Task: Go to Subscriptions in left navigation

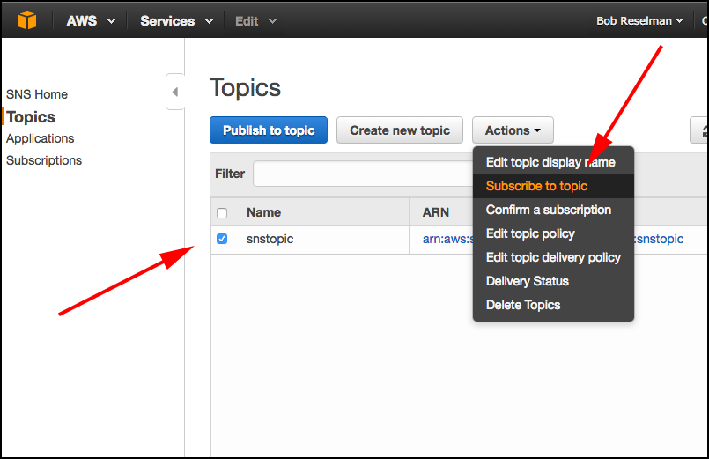Action: 44,160
